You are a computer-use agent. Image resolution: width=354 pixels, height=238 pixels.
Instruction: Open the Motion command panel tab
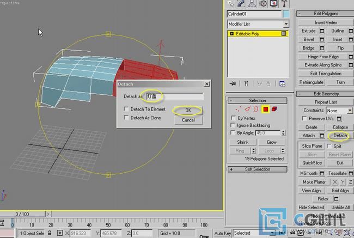pos(263,3)
